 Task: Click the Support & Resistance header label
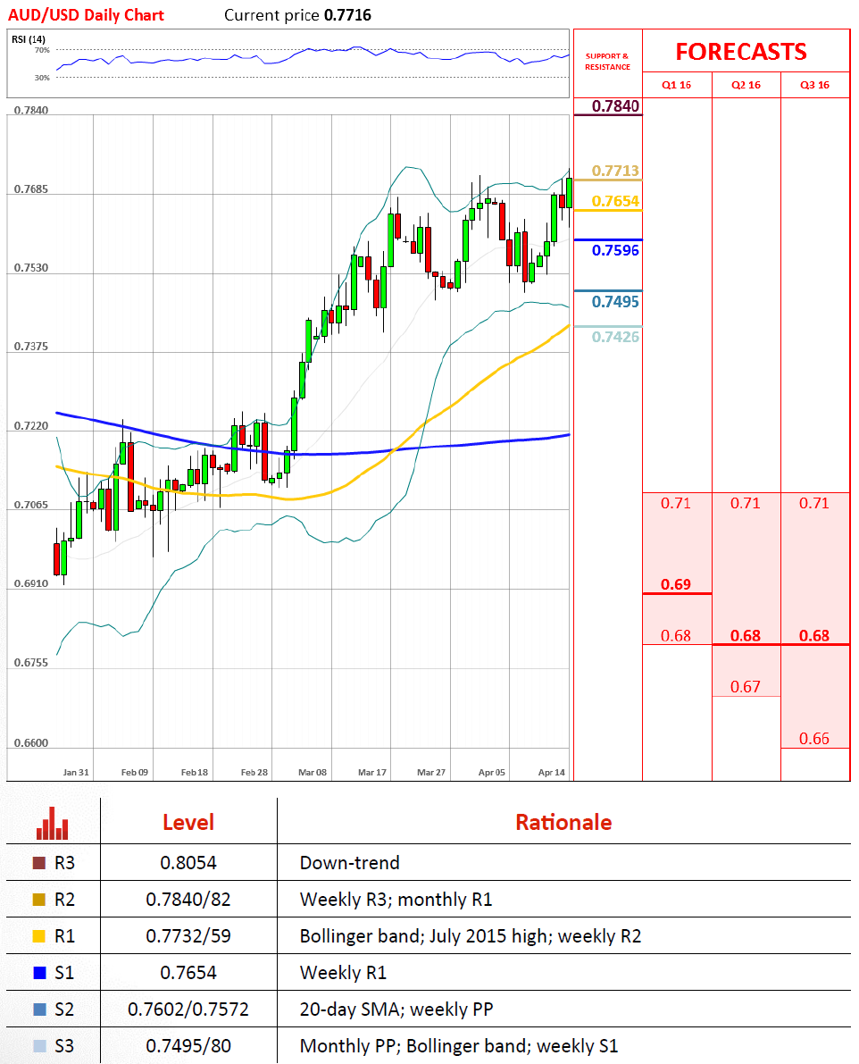click(607, 62)
